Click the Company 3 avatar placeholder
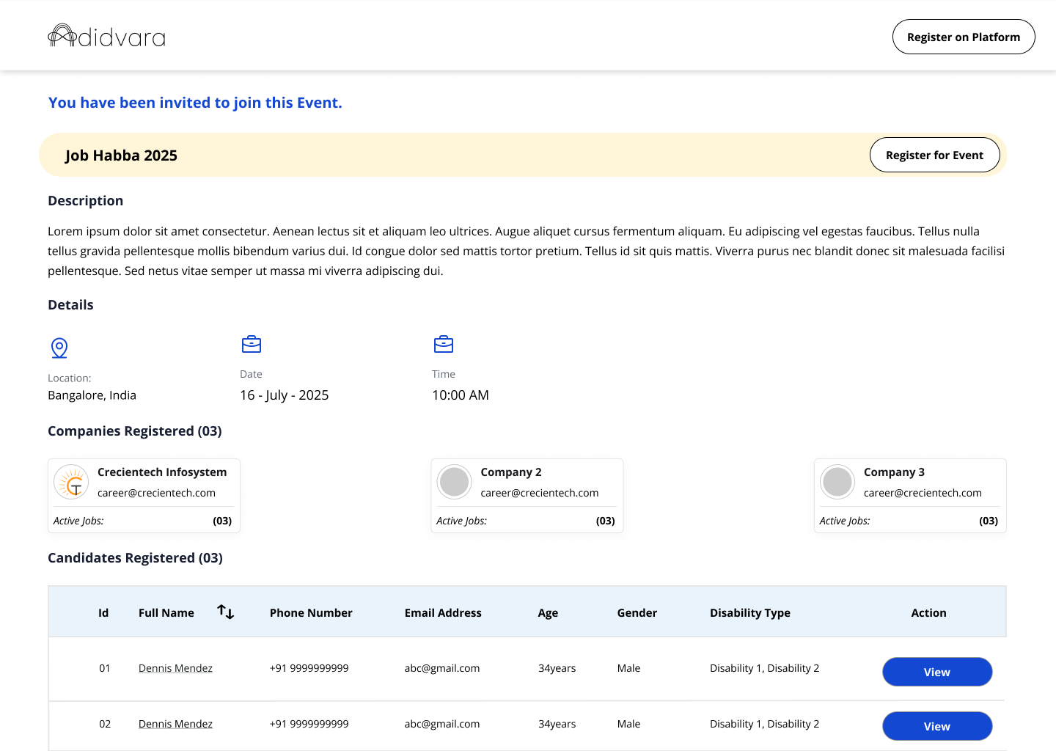This screenshot has height=751, width=1056. 837,482
